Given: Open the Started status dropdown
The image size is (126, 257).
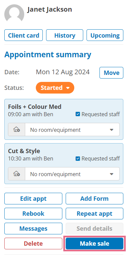Looking at the screenshot, I should pos(55,88).
